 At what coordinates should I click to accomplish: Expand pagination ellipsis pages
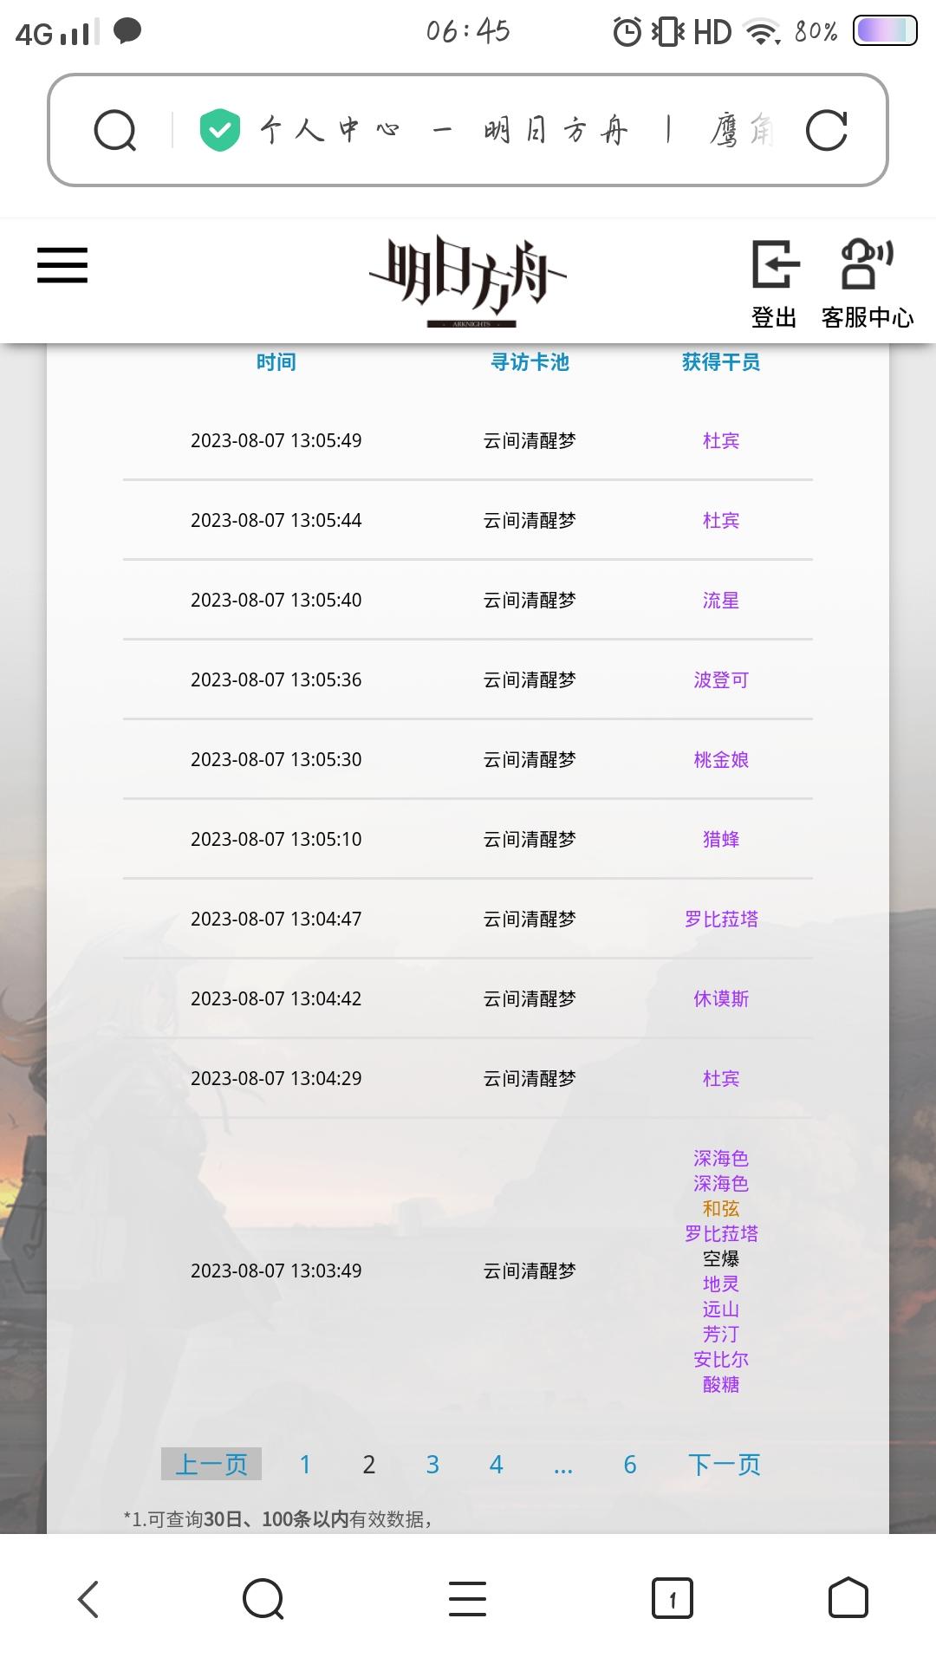click(563, 1466)
